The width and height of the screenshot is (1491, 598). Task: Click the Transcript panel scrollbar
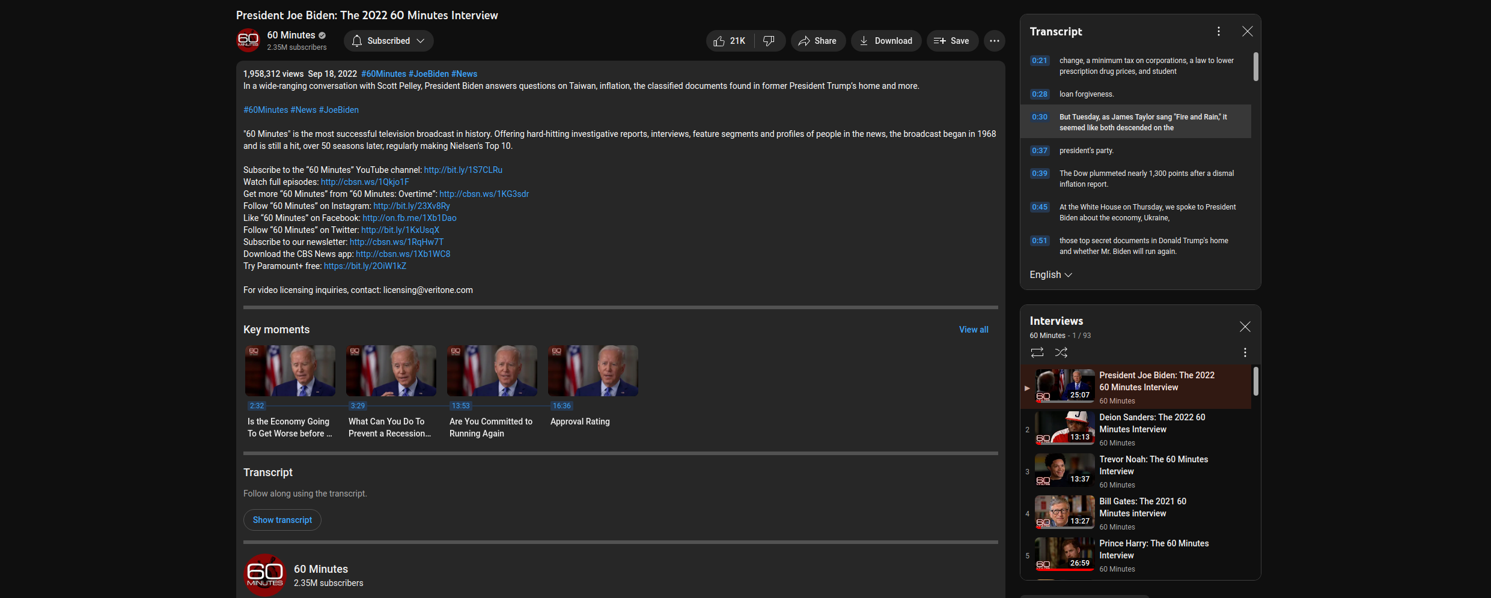(x=1256, y=67)
